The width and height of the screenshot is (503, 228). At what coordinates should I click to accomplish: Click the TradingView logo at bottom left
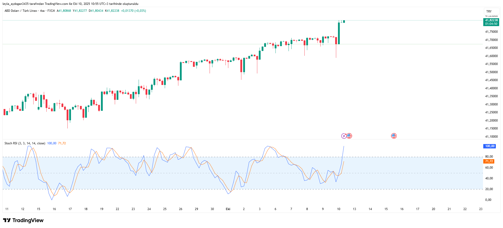click(x=23, y=220)
